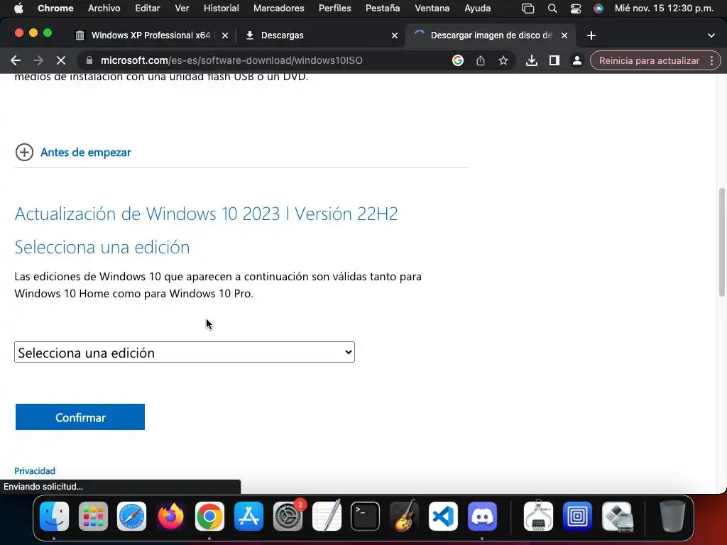The image size is (727, 545).
Task: Click the date and time in menu bar
Action: pos(664,9)
